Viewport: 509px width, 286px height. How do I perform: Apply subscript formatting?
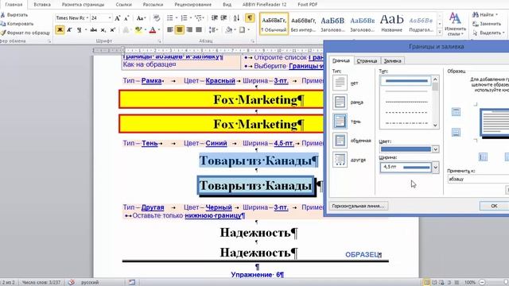coord(103,30)
